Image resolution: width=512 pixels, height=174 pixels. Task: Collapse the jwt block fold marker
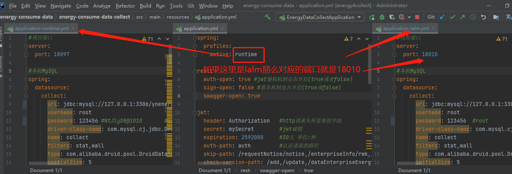[x=195, y=113]
